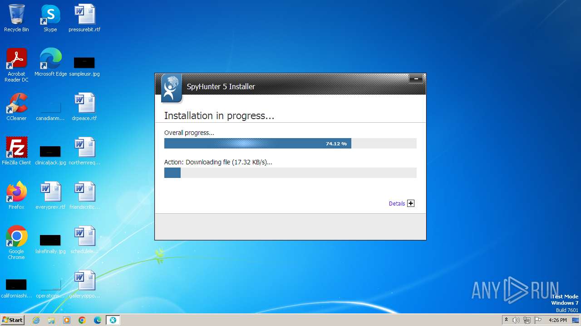Screen dimensions: 581x326
Task: Select everyprev.rtf document
Action: coord(50,196)
